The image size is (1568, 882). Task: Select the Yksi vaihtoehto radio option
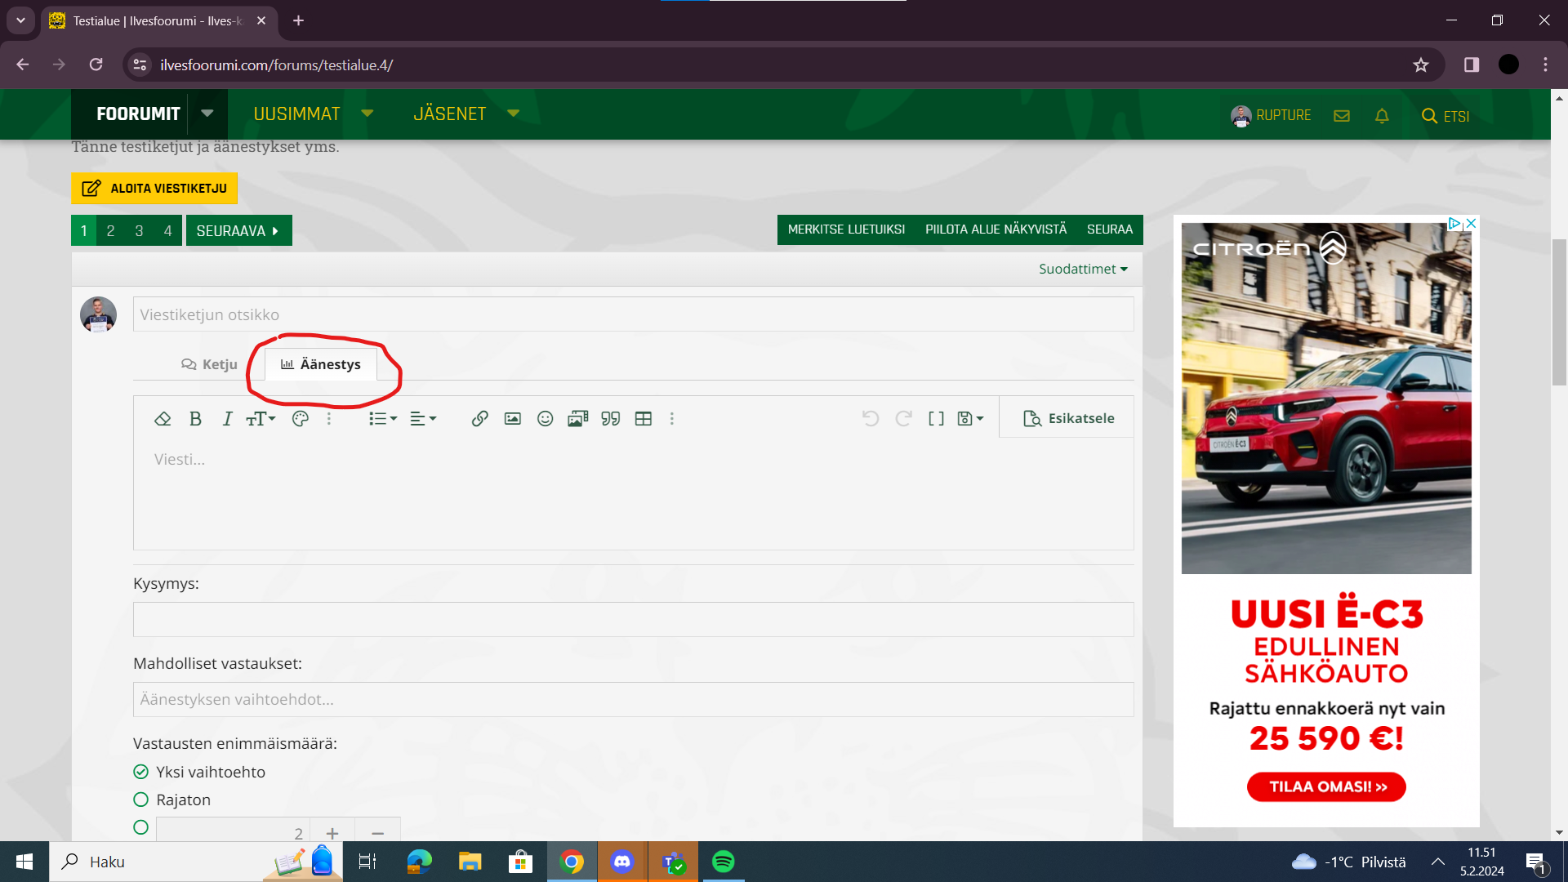pos(141,772)
